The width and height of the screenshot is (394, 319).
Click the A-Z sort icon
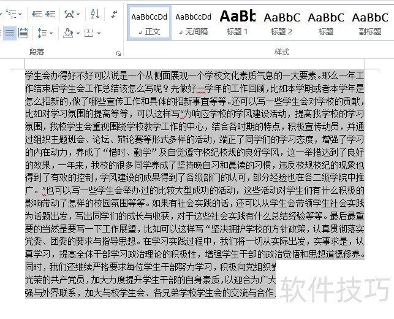click(95, 14)
